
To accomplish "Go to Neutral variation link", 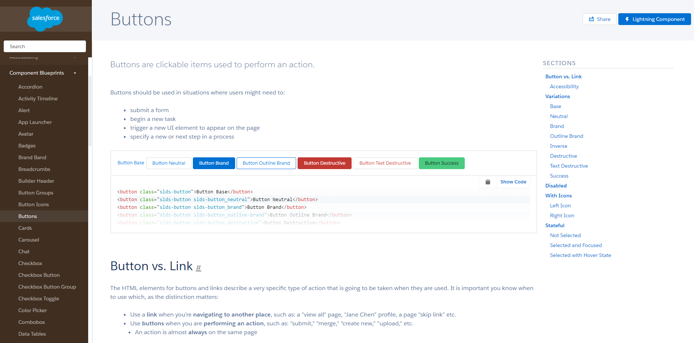I will click(x=559, y=116).
